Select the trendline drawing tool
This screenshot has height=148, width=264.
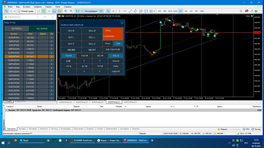[130, 11]
